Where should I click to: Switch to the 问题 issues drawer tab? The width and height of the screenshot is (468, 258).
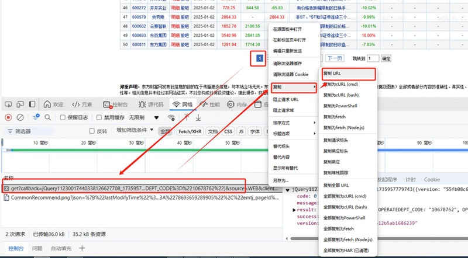coord(37,248)
